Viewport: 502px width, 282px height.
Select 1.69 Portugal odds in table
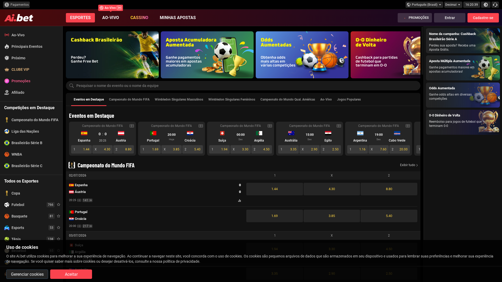click(x=275, y=216)
